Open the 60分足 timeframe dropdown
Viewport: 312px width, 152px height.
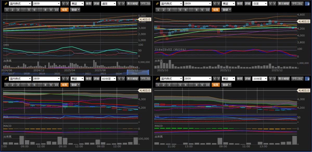point(108,79)
